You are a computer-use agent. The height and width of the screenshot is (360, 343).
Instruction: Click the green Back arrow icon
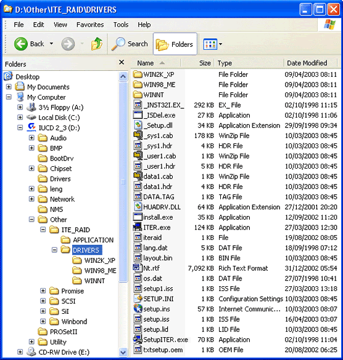[x=21, y=44]
